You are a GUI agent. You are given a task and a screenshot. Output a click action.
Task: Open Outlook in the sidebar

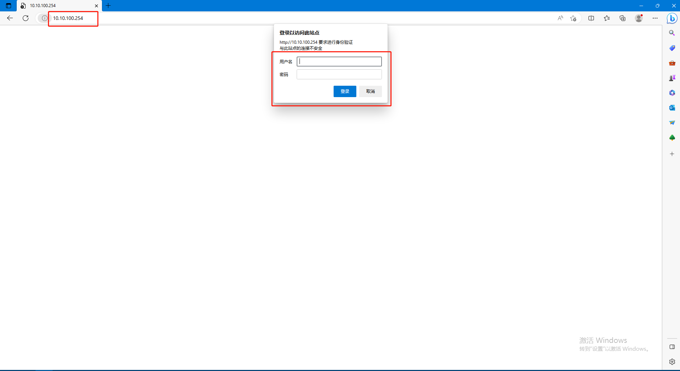pos(672,108)
